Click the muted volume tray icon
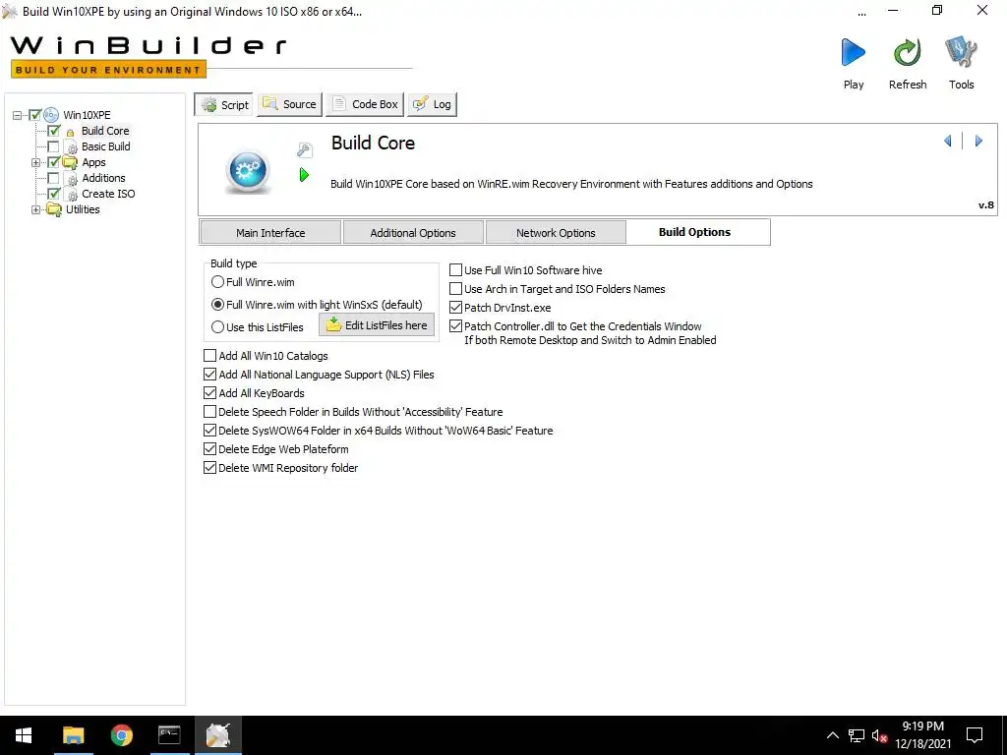The image size is (1007, 755). pyautogui.click(x=880, y=735)
